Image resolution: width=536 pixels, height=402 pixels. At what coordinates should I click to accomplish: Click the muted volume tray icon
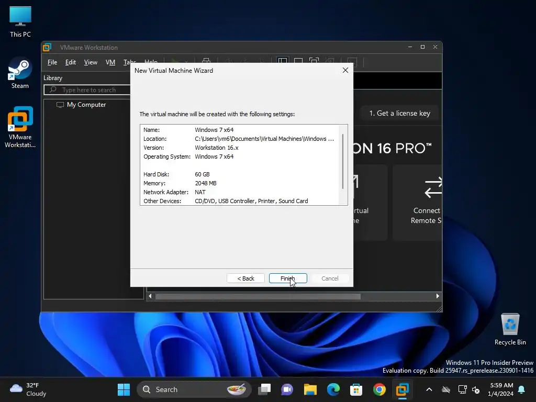click(x=475, y=389)
